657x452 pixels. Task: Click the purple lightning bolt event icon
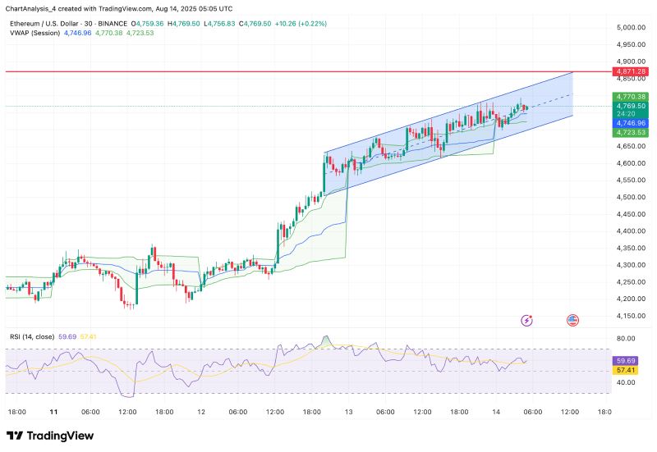[x=527, y=319]
